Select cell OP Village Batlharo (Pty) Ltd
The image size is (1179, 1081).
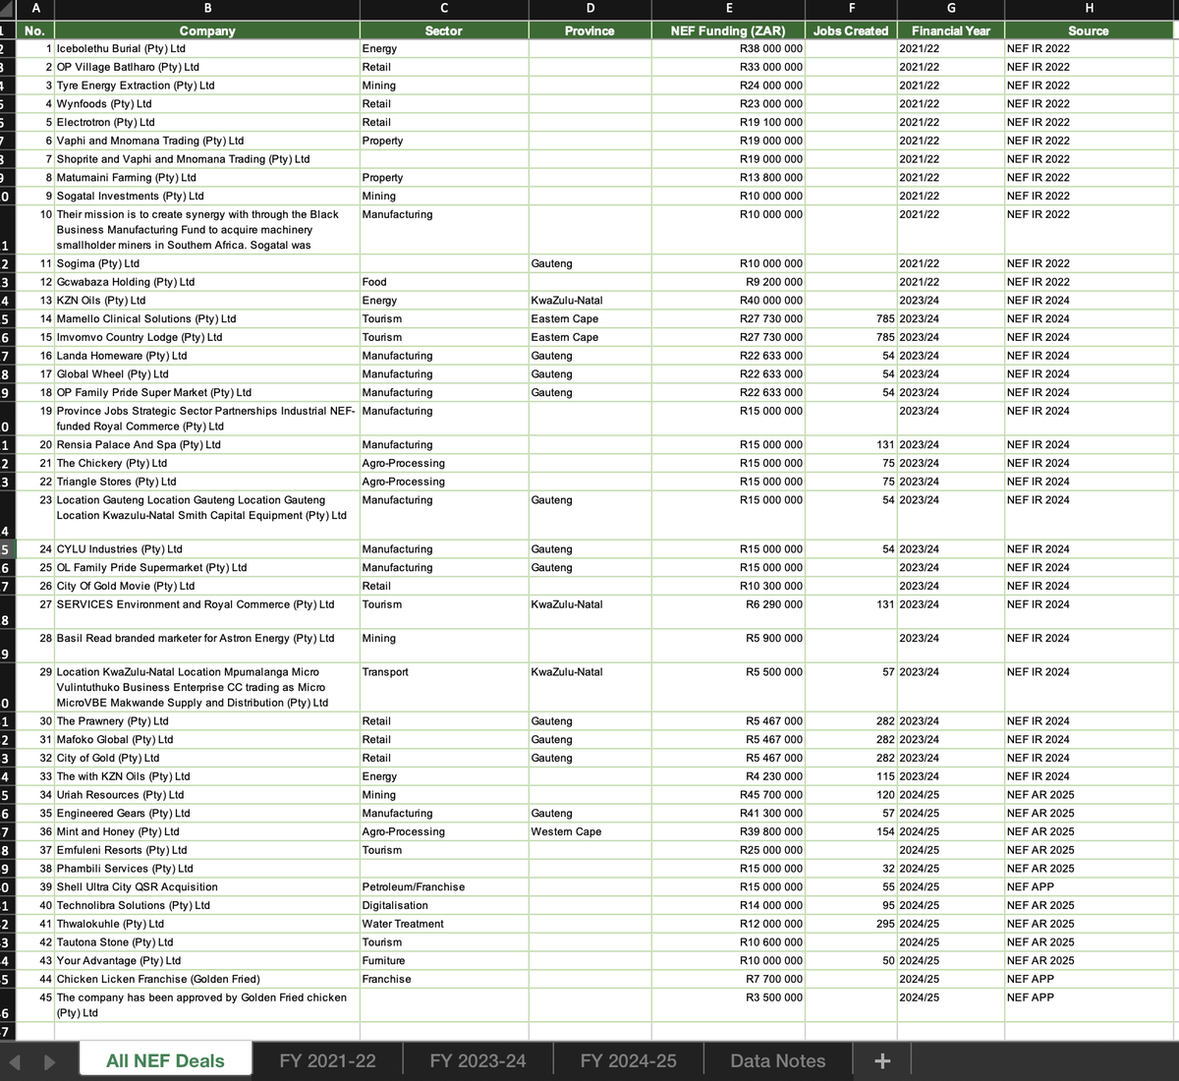(207, 67)
